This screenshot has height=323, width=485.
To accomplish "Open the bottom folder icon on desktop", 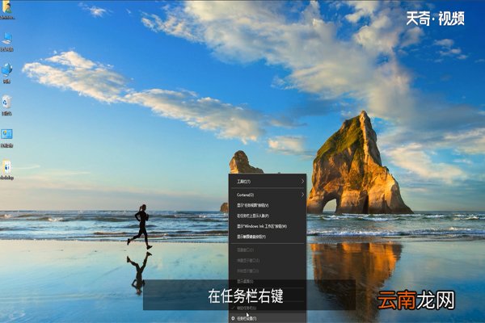I will [6, 170].
